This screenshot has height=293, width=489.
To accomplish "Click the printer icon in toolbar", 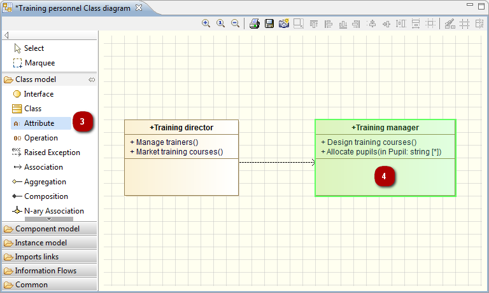I will click(254, 24).
